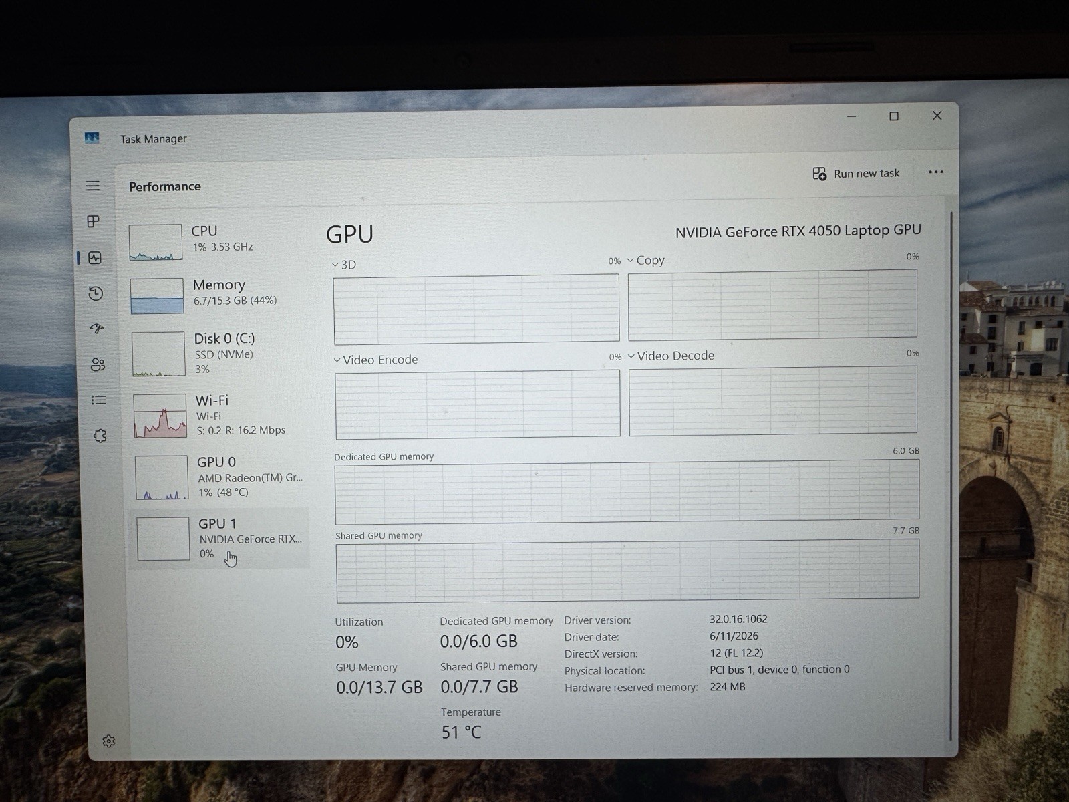Click the Video Decode utilization graph

click(773, 400)
